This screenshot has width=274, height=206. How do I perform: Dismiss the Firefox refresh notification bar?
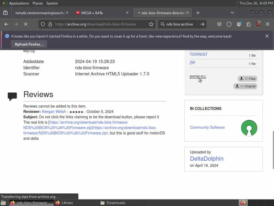(267, 36)
